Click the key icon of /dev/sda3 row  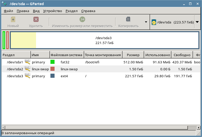28,76
